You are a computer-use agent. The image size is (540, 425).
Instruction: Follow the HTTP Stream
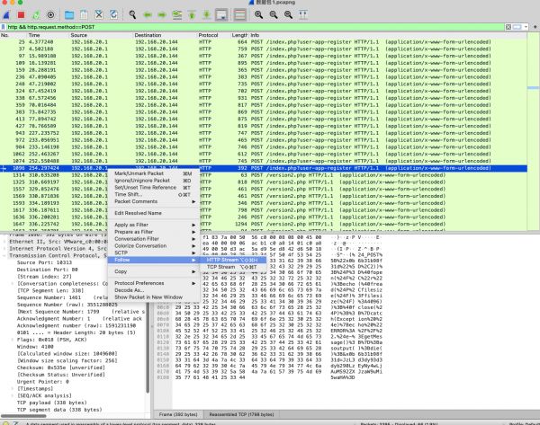tap(233, 260)
